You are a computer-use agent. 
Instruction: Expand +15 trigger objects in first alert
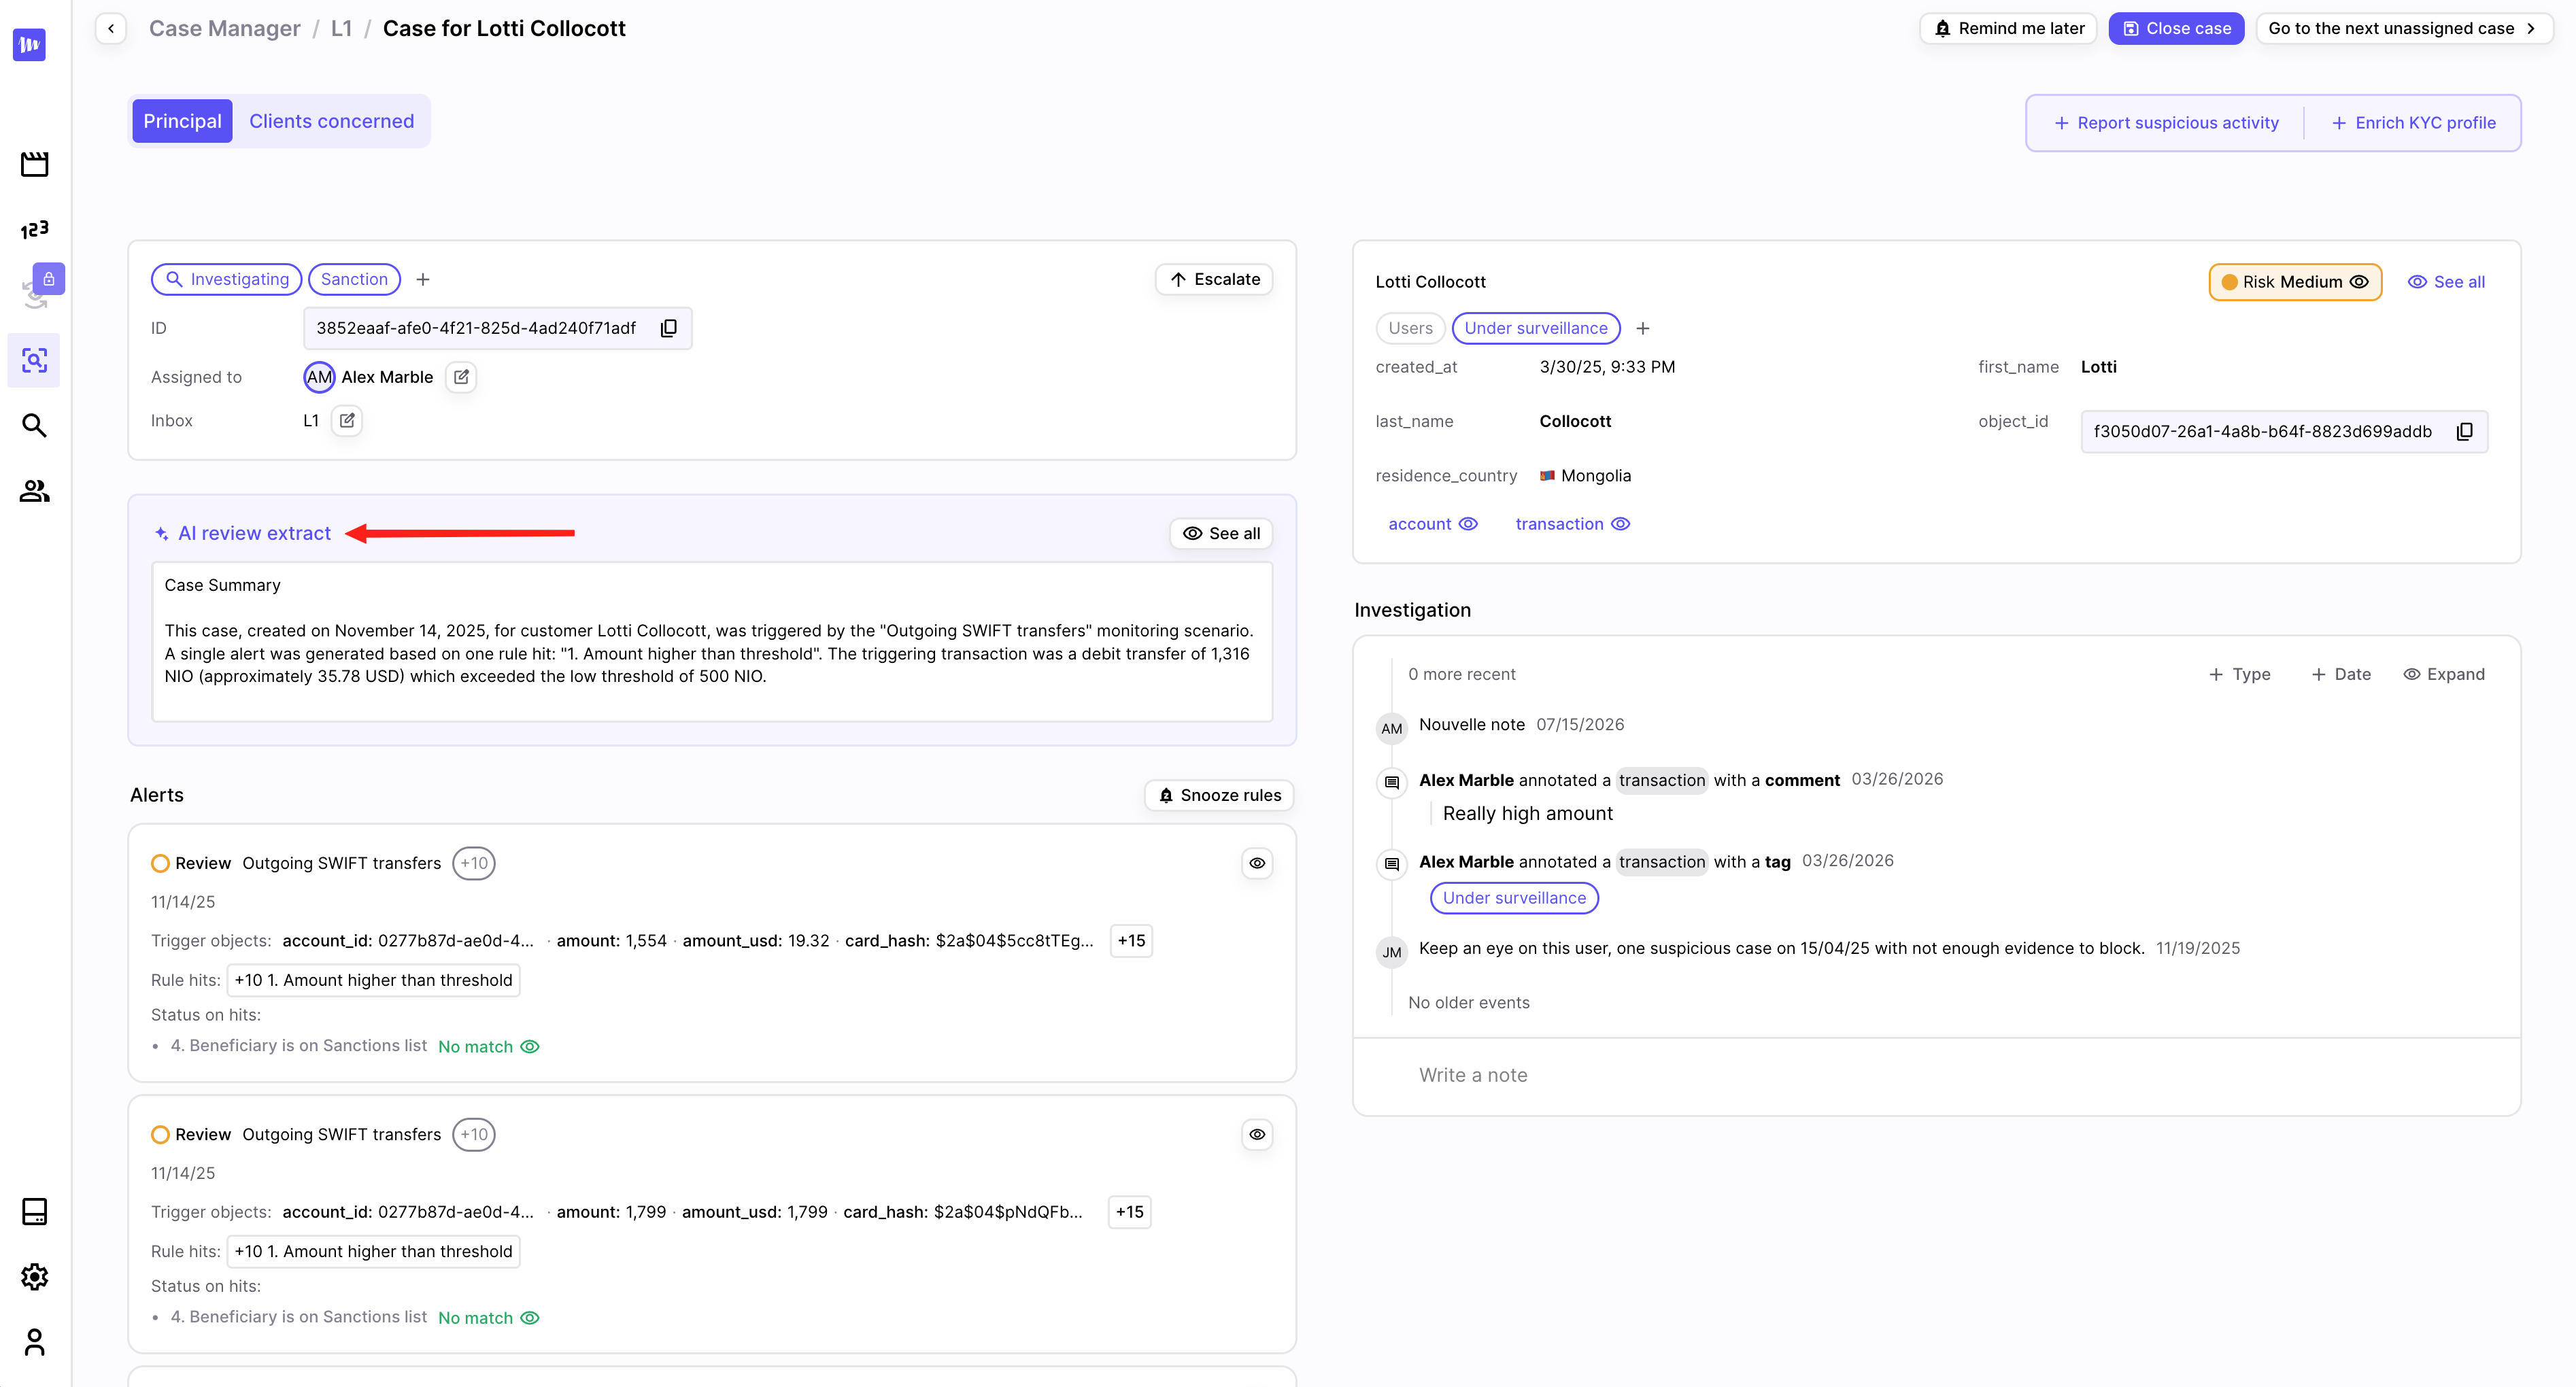pos(1131,940)
